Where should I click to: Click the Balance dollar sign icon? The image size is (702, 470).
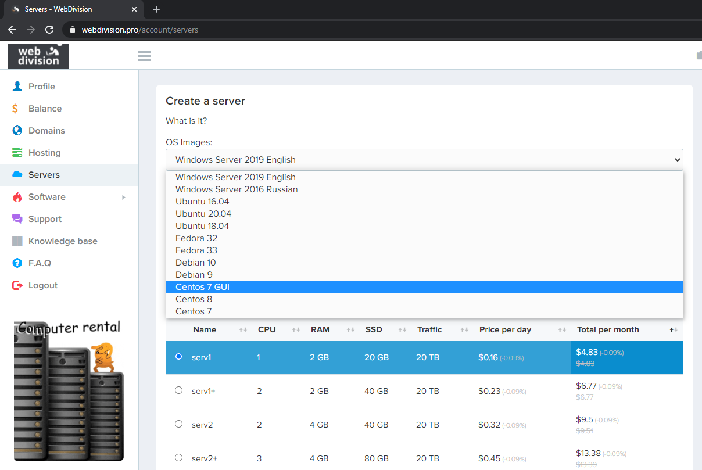(x=16, y=109)
